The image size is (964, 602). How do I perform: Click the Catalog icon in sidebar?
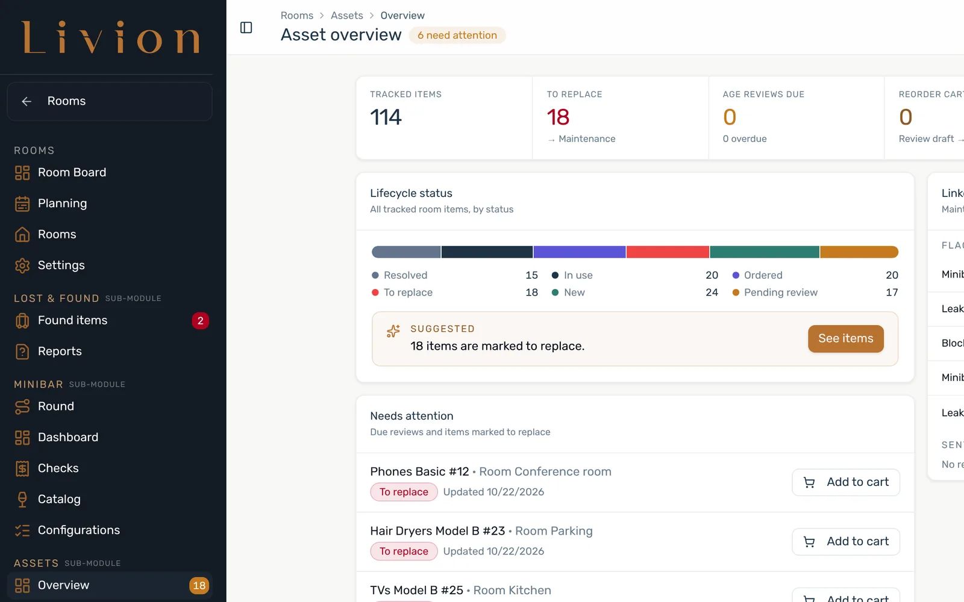coord(22,500)
